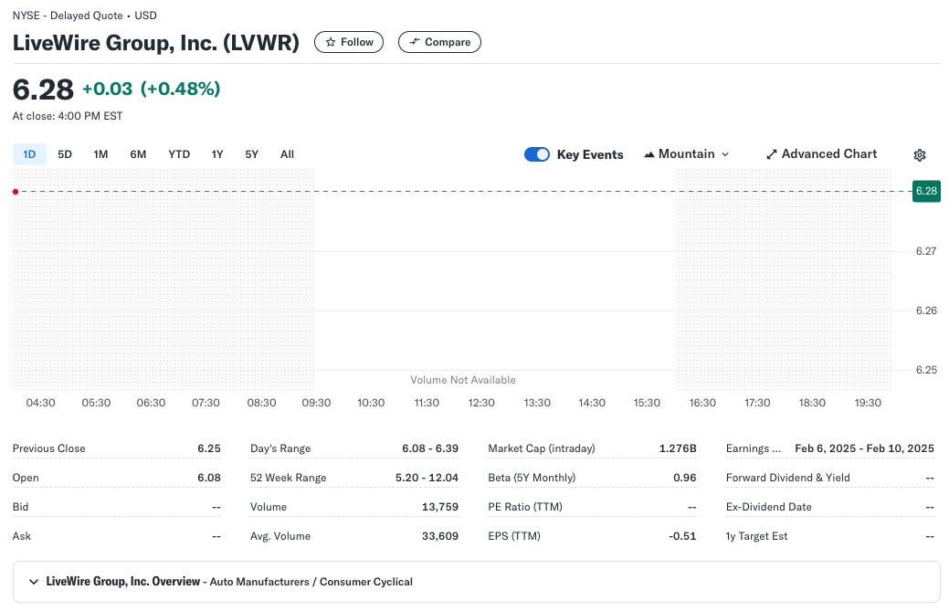949x611 pixels.
Task: Click the 52 Week Range value 5.20 - 12.04
Action: [427, 478]
